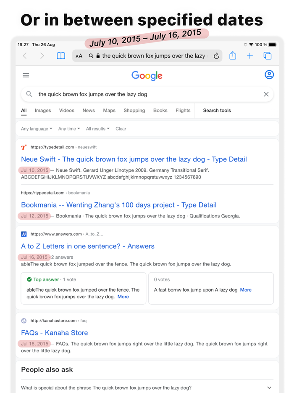
Task: Open page display options via the AA icon
Action: click(79, 55)
